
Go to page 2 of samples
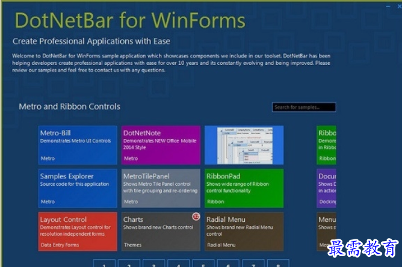point(129,263)
